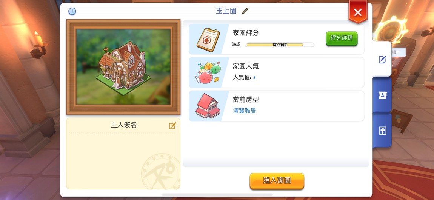The width and height of the screenshot is (434, 200).
Task: Open the edit notes side tab
Action: pyautogui.click(x=382, y=59)
